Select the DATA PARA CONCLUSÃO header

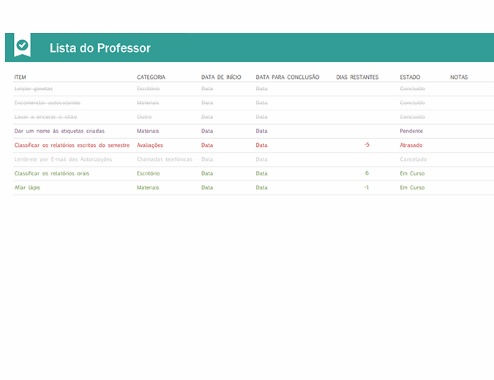(x=288, y=77)
